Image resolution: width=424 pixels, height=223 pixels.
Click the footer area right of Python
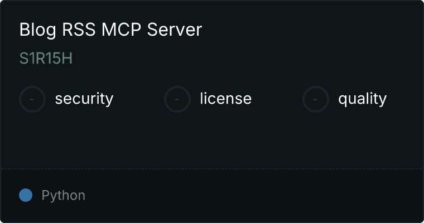(254, 195)
